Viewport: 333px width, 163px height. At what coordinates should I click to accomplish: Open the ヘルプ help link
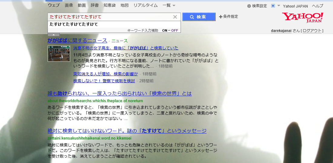point(318,6)
